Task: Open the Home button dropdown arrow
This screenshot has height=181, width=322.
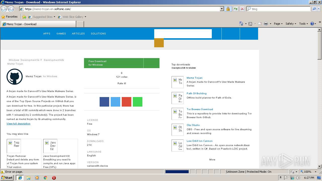Action: click(x=246, y=24)
